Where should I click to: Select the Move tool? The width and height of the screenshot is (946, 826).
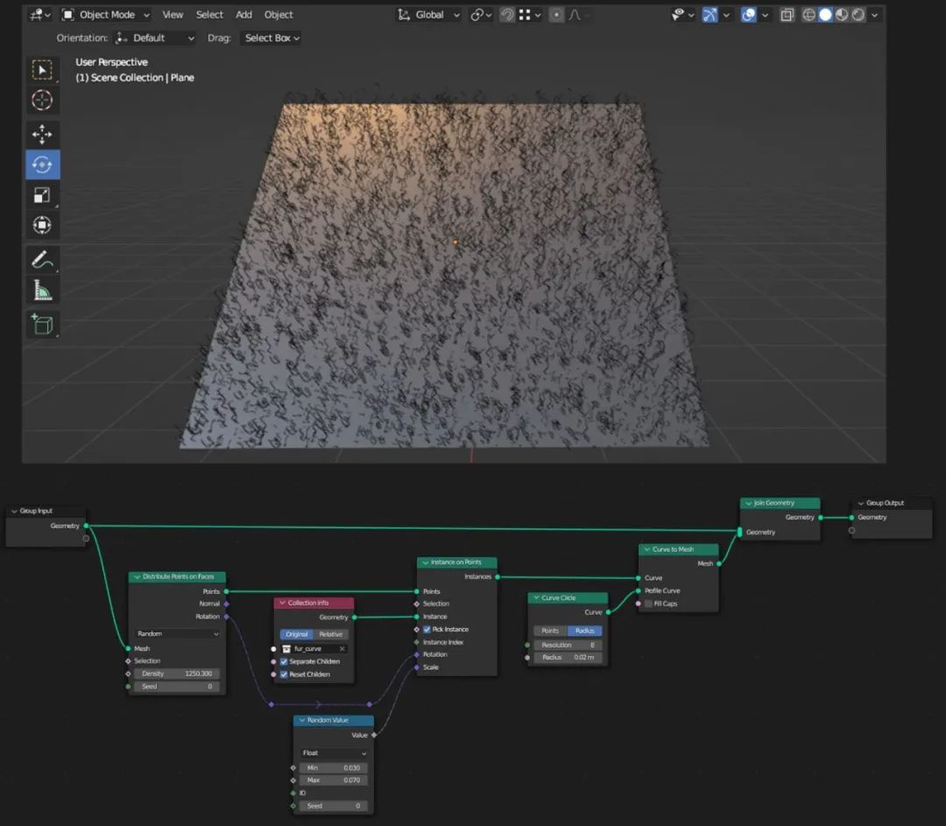[42, 134]
